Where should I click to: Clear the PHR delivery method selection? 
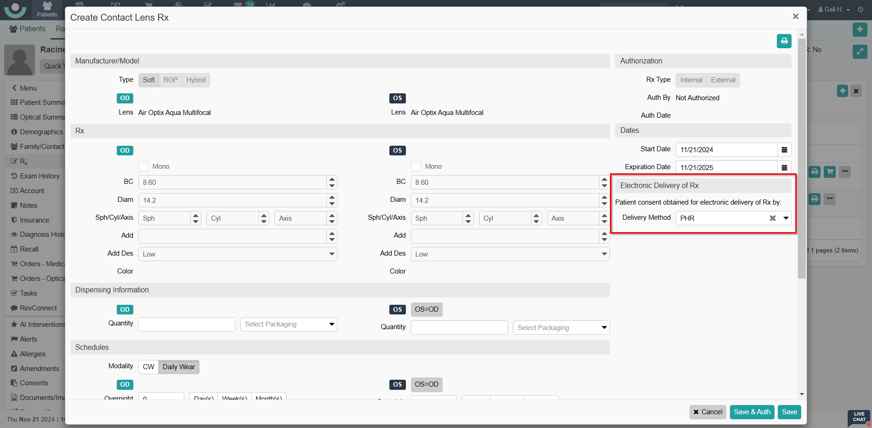click(x=773, y=218)
